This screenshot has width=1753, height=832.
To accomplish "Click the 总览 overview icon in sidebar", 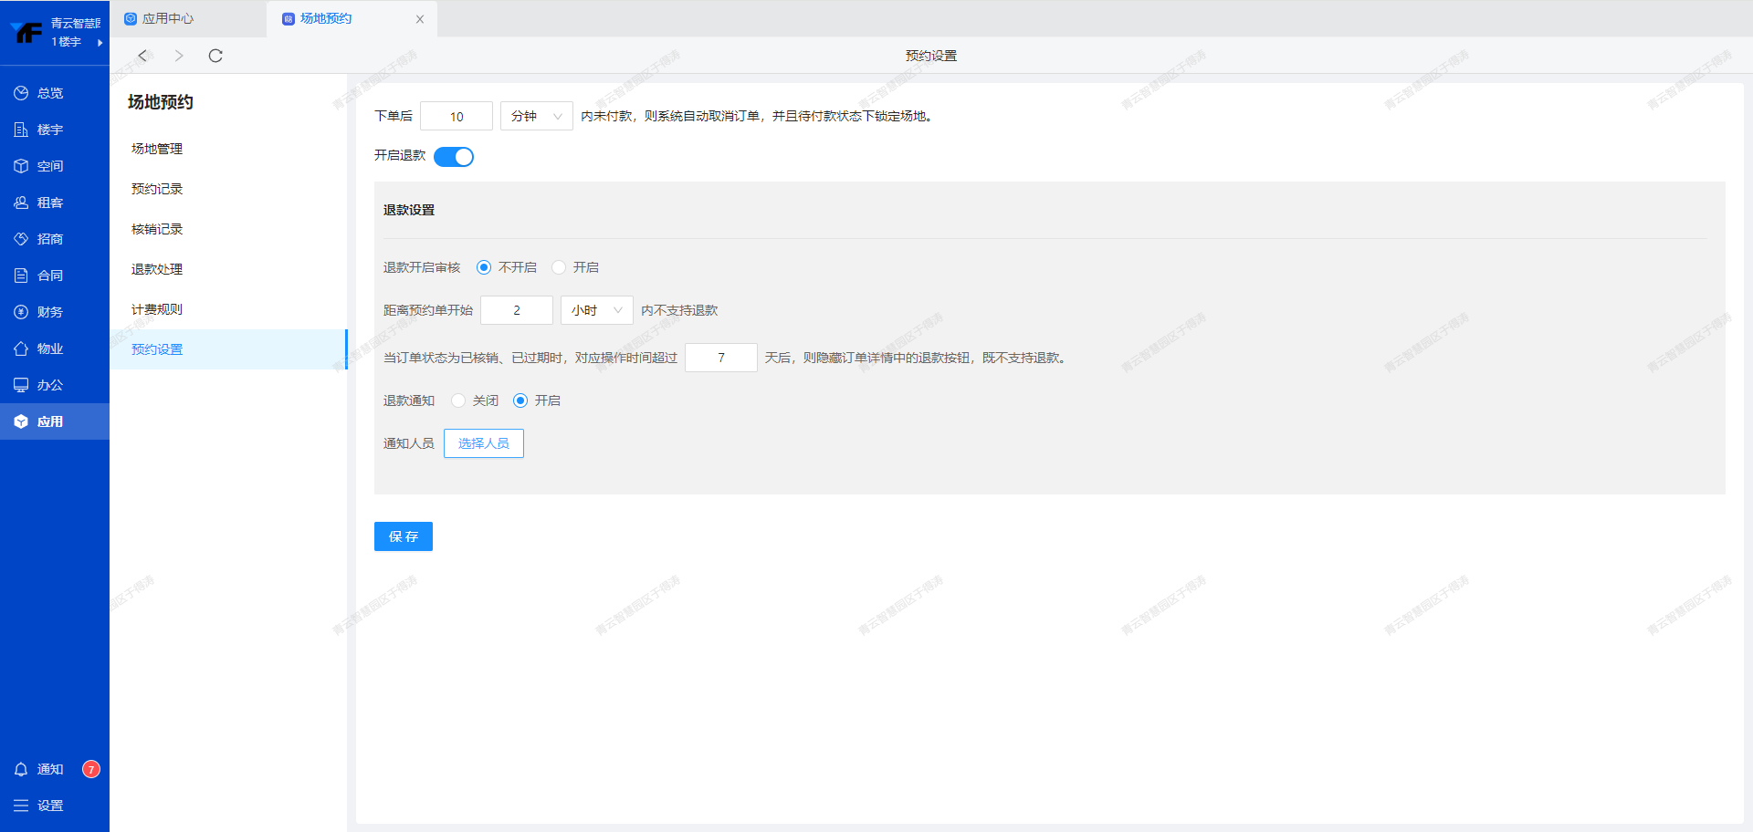I will [21, 93].
